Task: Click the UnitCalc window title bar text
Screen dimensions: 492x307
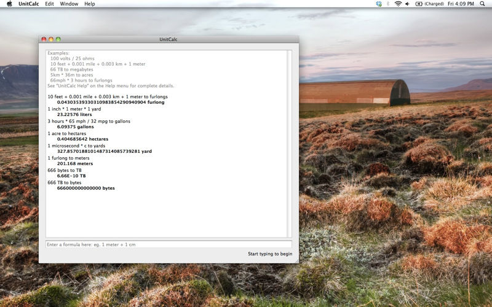Action: pos(168,39)
